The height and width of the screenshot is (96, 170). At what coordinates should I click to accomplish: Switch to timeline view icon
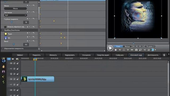pyautogui.click(x=9, y=59)
